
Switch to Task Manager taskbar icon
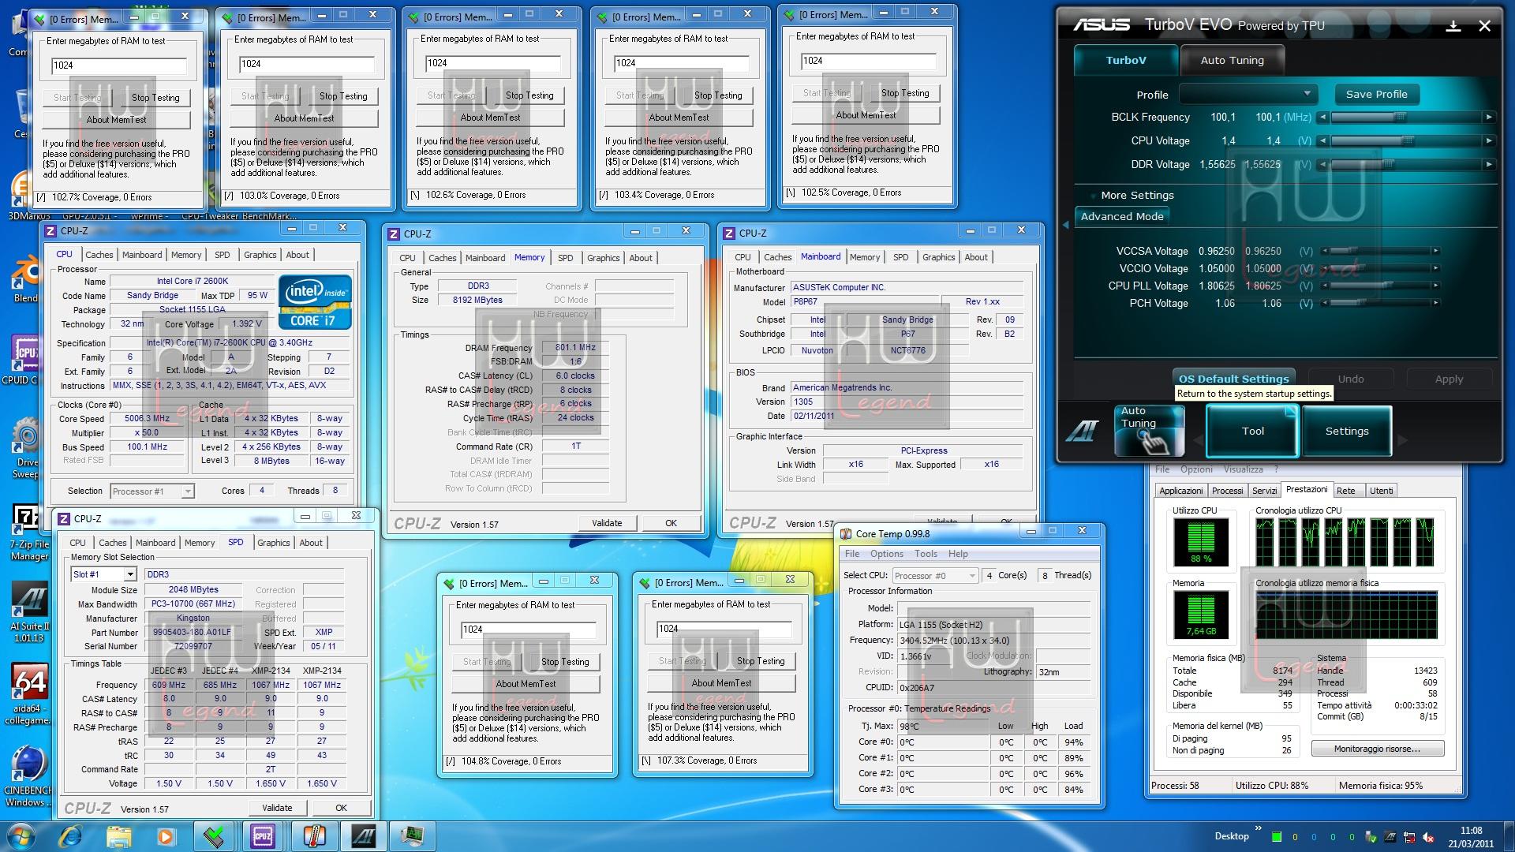pos(413,836)
